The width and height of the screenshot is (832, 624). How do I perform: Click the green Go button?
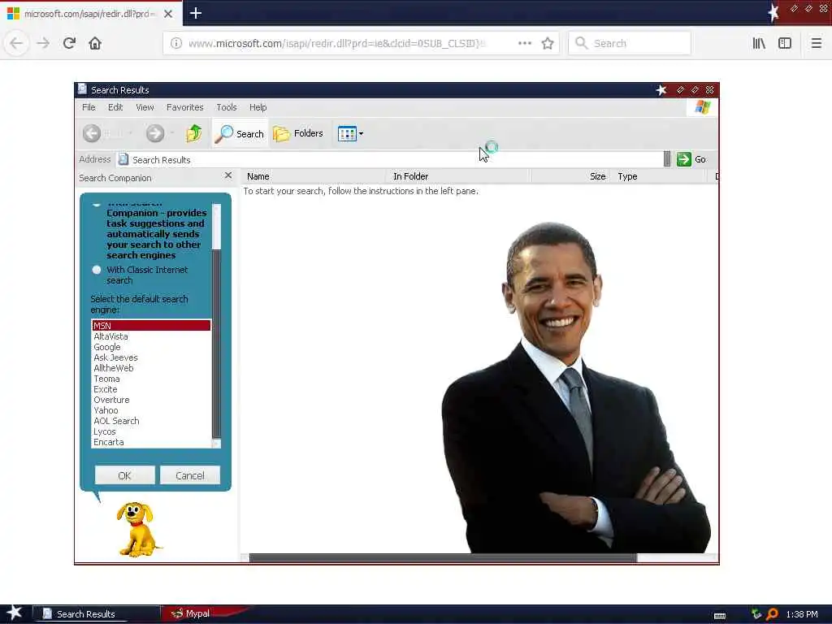coord(691,159)
